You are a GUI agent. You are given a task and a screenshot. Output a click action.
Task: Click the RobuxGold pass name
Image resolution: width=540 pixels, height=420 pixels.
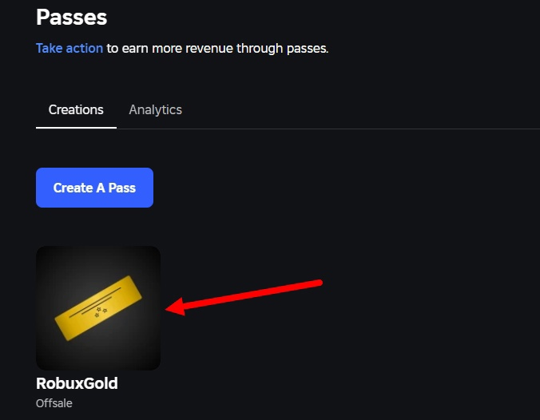click(x=77, y=383)
